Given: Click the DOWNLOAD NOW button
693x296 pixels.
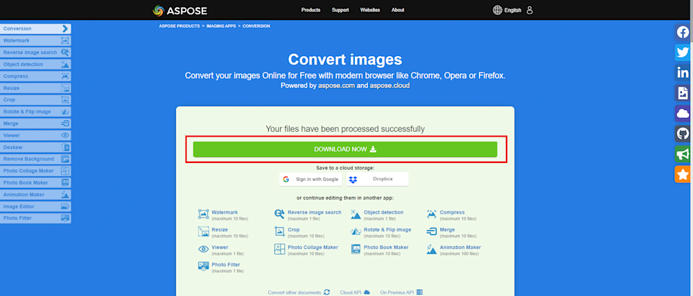Looking at the screenshot, I should (x=345, y=149).
